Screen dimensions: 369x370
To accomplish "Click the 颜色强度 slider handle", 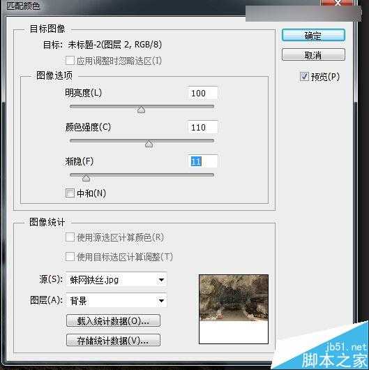I will 149,144.
